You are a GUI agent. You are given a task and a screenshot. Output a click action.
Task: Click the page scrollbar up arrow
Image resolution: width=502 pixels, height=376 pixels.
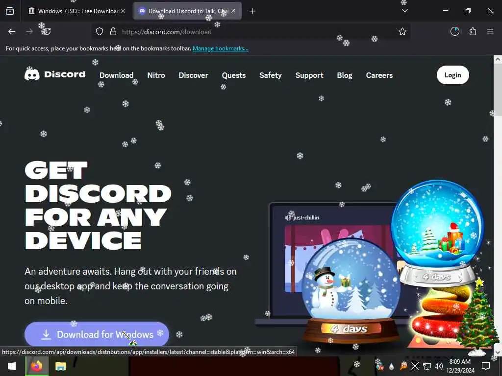coord(498,59)
